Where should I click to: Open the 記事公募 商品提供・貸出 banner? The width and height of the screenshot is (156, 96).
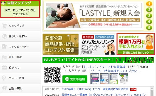click(x=61, y=44)
